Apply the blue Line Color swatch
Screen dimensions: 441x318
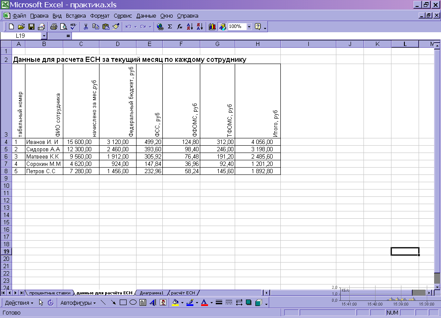click(190, 303)
